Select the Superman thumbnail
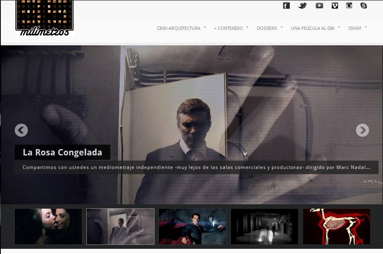 pos(192,227)
